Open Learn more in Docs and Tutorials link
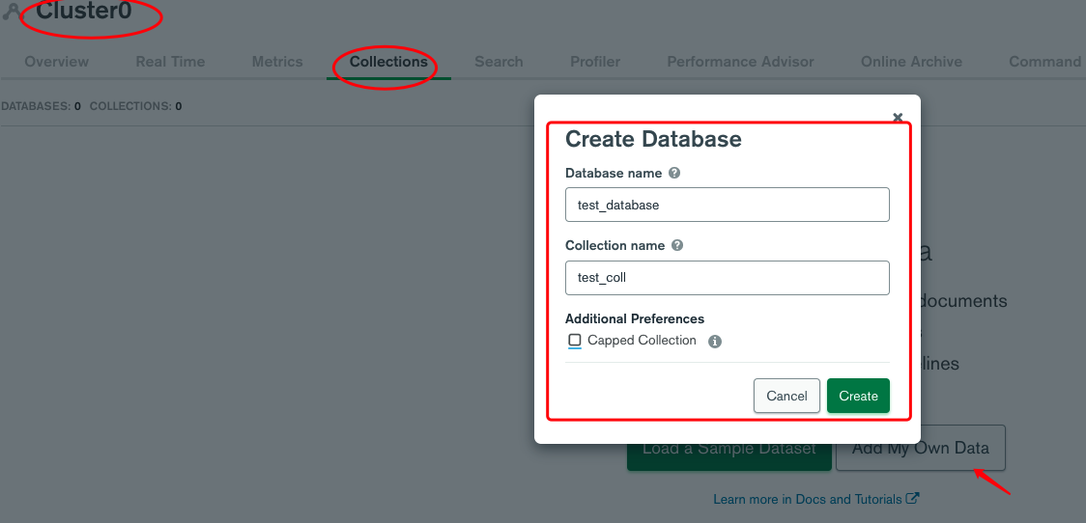The height and width of the screenshot is (523, 1086). coord(808,500)
